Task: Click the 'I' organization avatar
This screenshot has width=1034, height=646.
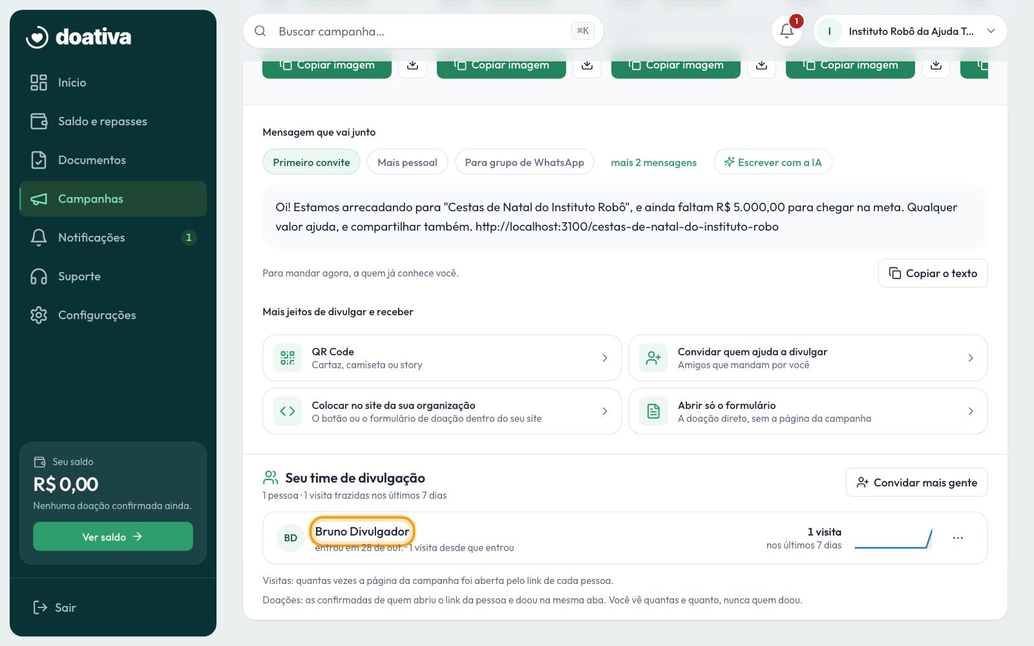Action: [x=829, y=31]
